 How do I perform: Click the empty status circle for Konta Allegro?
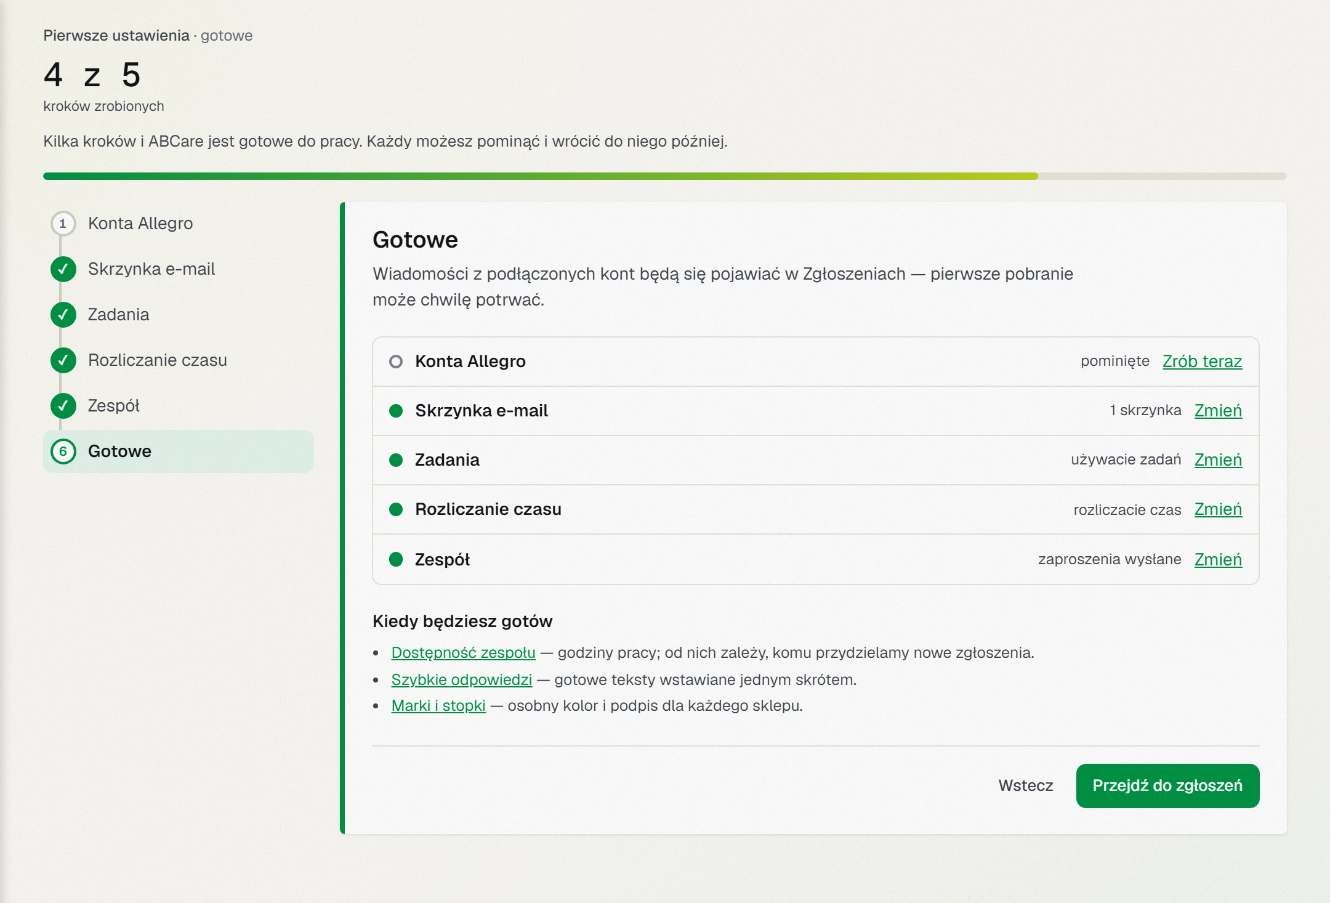click(396, 362)
